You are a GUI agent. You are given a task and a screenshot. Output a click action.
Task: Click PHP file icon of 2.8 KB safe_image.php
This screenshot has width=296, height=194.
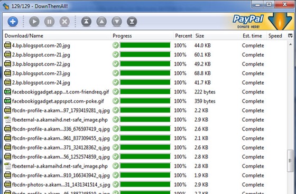(x=7, y=166)
